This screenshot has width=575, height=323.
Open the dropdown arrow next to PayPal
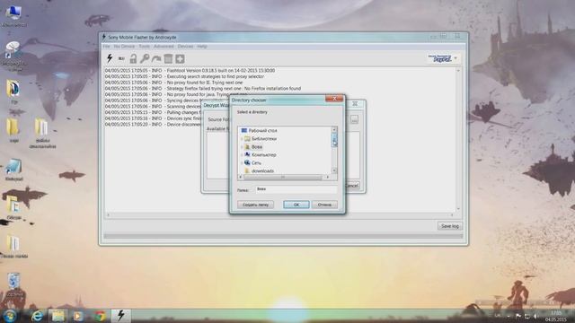(456, 58)
